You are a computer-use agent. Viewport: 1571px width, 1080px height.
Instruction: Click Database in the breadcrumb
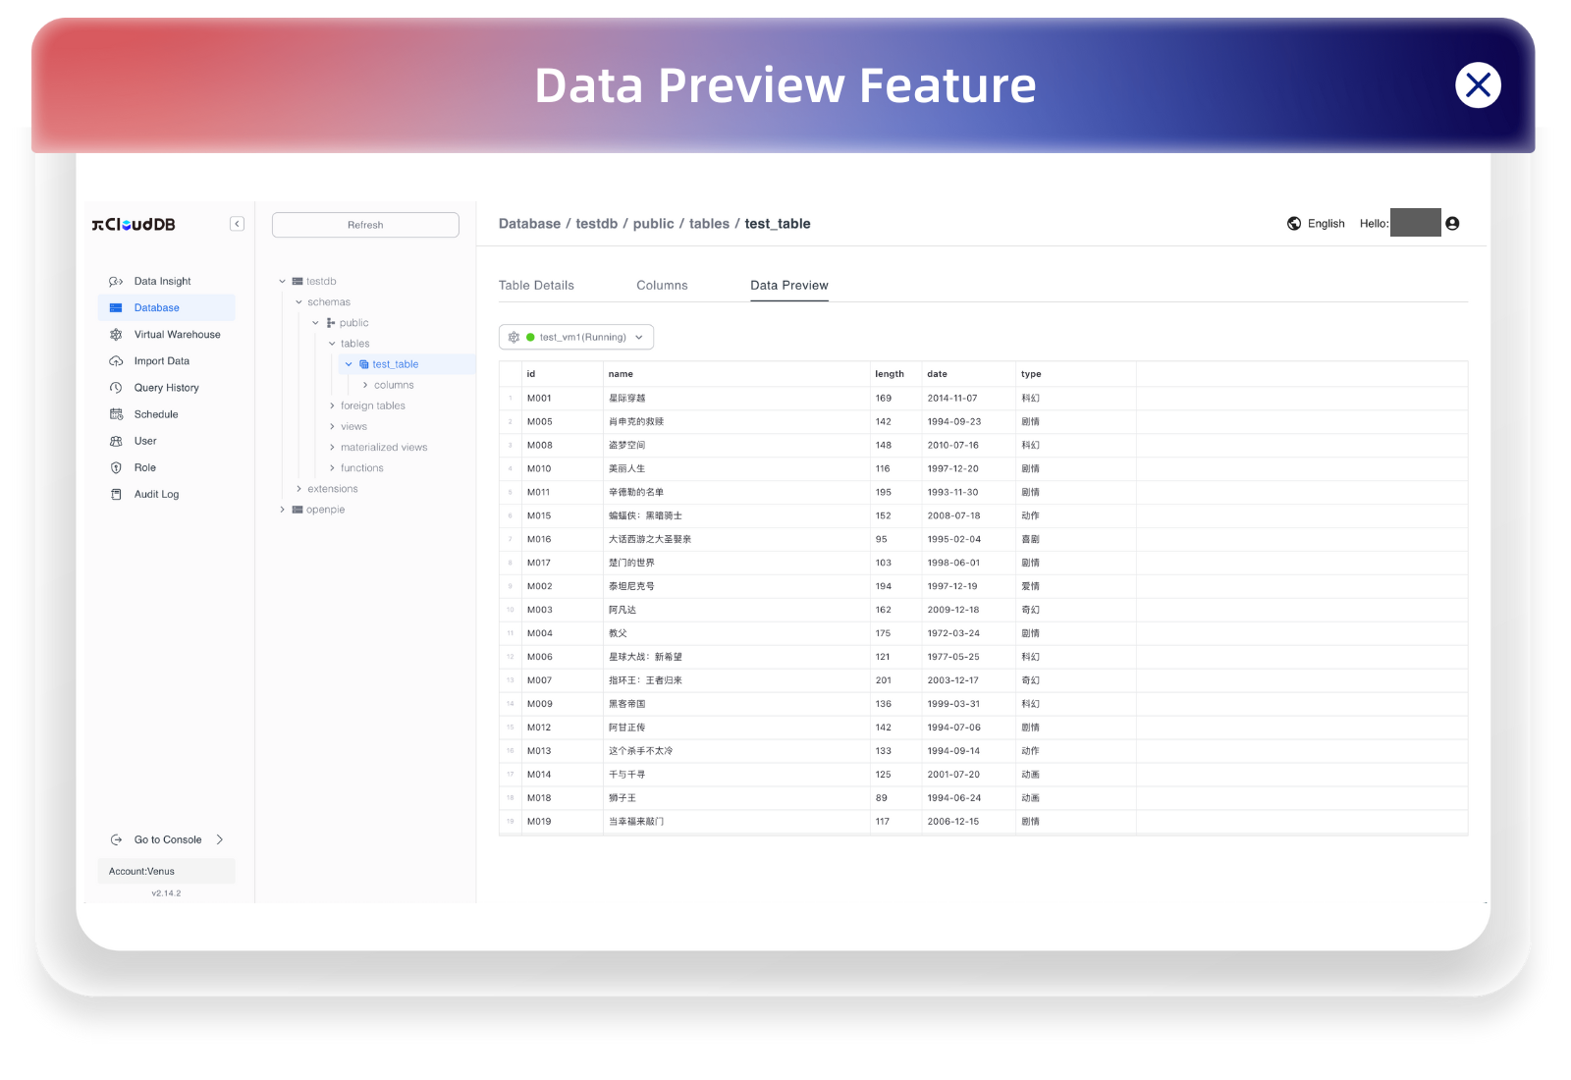(x=529, y=224)
